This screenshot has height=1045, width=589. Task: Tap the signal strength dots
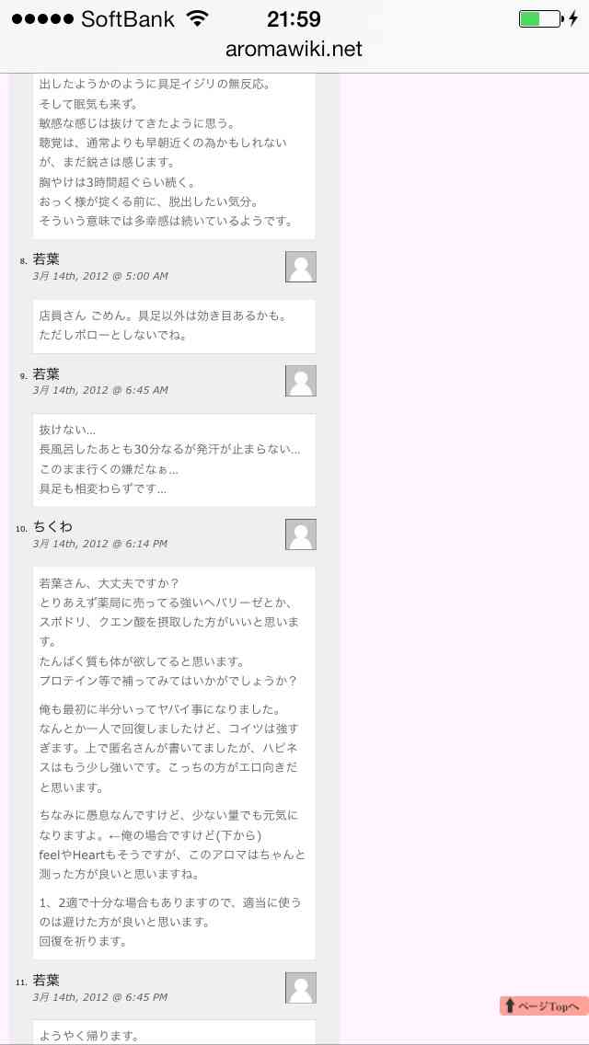42,19
